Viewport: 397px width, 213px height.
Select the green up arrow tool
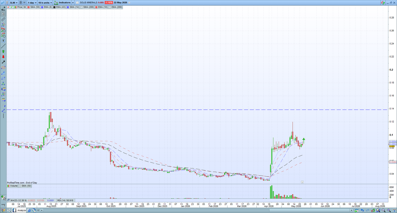point(3,51)
